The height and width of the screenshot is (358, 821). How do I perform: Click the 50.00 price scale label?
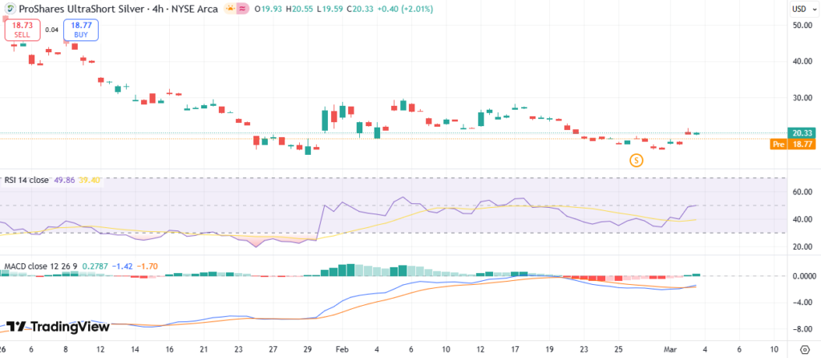(x=802, y=25)
